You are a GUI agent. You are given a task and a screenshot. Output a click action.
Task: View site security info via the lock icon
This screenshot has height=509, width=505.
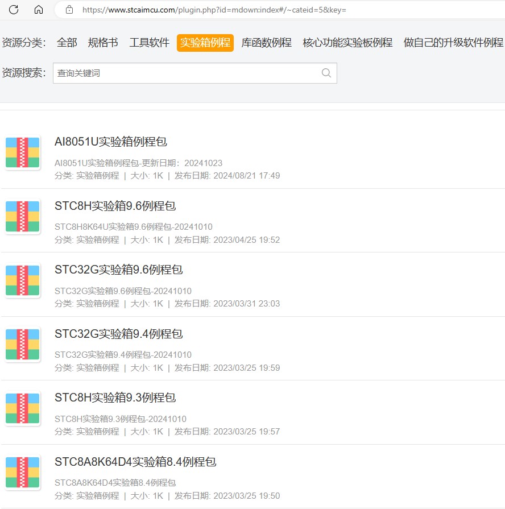(69, 10)
